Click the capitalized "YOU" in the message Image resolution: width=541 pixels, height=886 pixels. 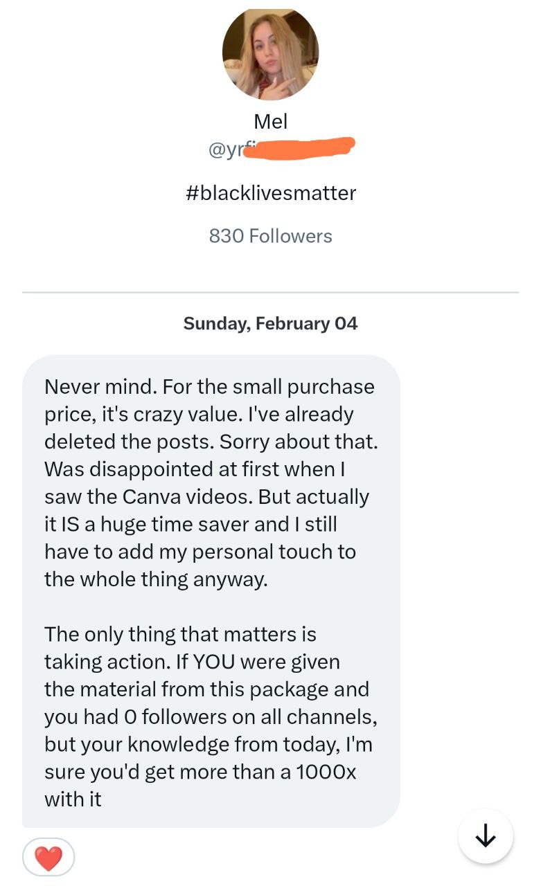[x=213, y=662]
